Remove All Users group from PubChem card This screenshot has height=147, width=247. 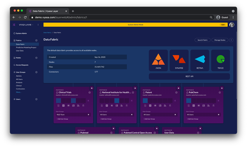point(218,115)
